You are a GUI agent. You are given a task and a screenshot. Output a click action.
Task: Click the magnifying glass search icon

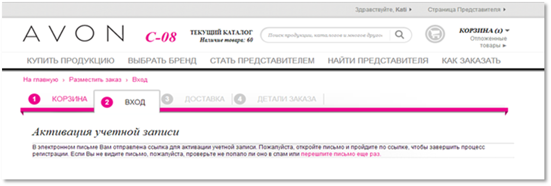point(399,35)
